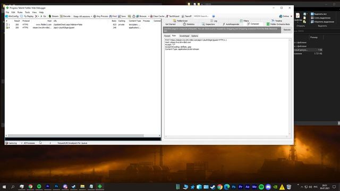Click the Any Process target icon
The height and width of the screenshot is (191, 340).
(95, 16)
